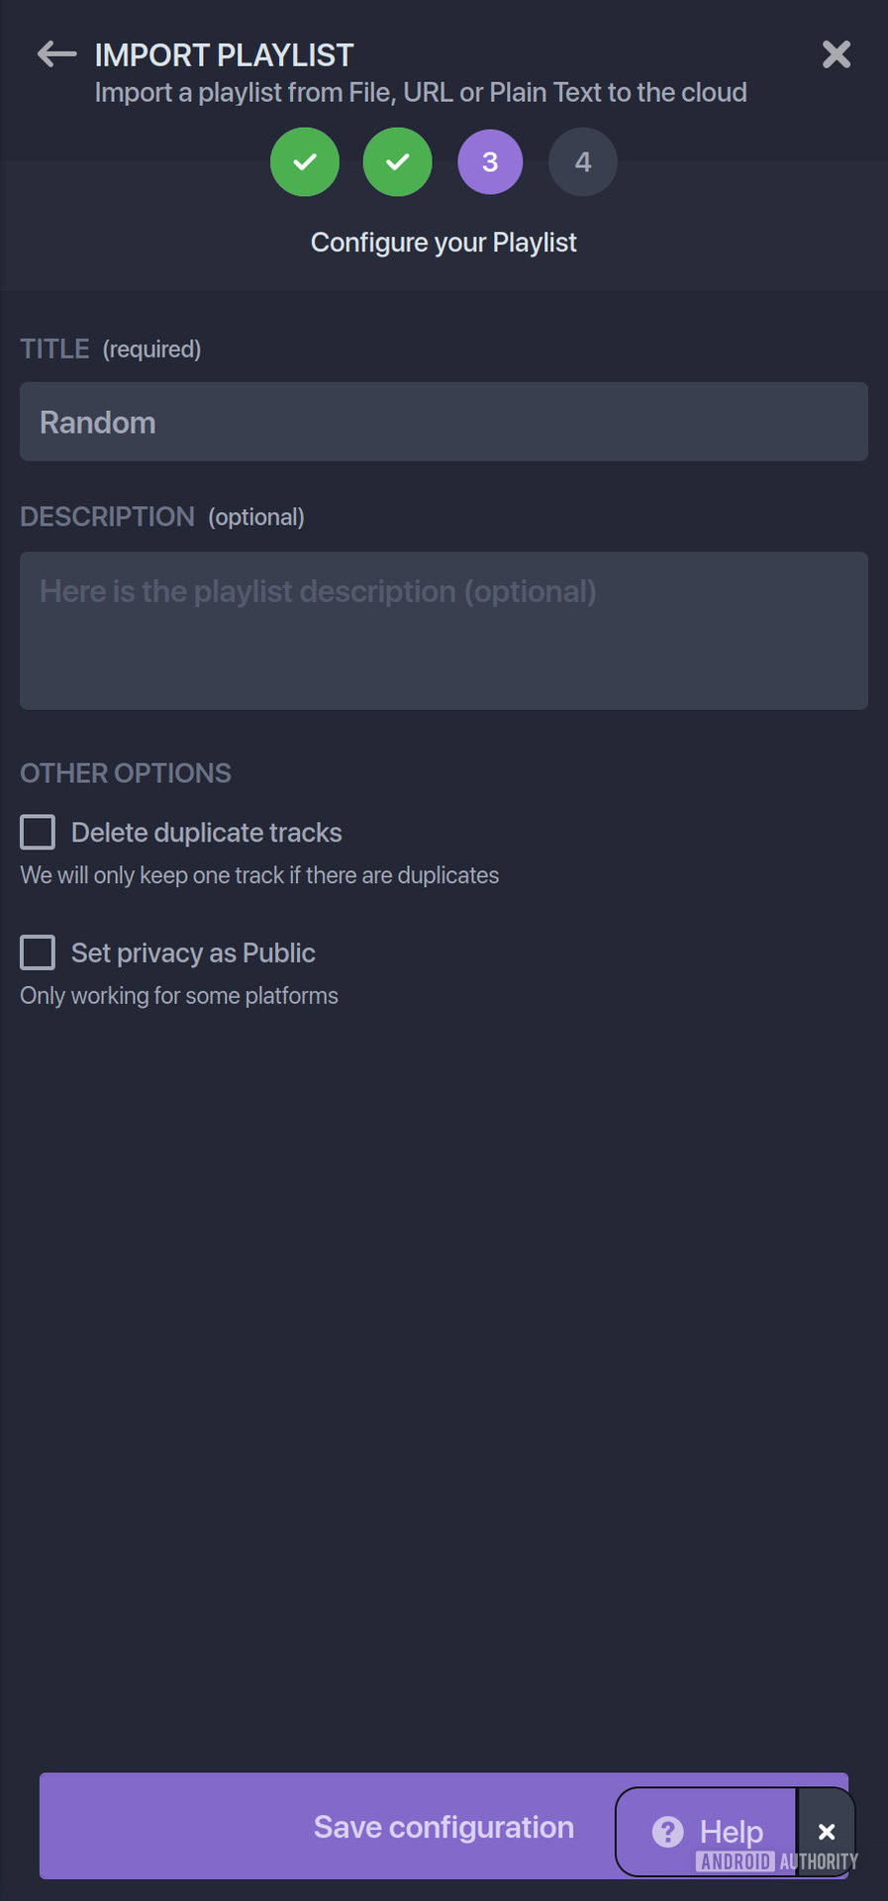
Task: Select the purple step 3 circle
Action: [x=490, y=161]
